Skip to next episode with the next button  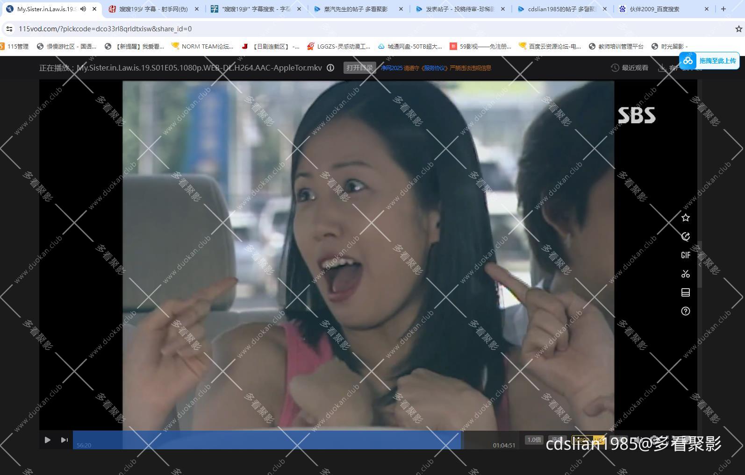64,440
